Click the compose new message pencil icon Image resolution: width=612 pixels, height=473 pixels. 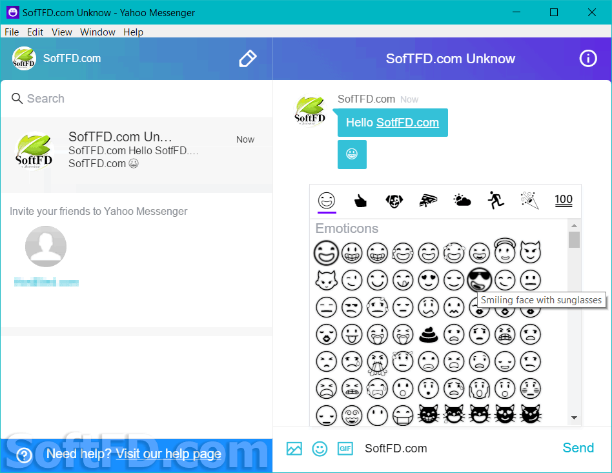click(247, 59)
